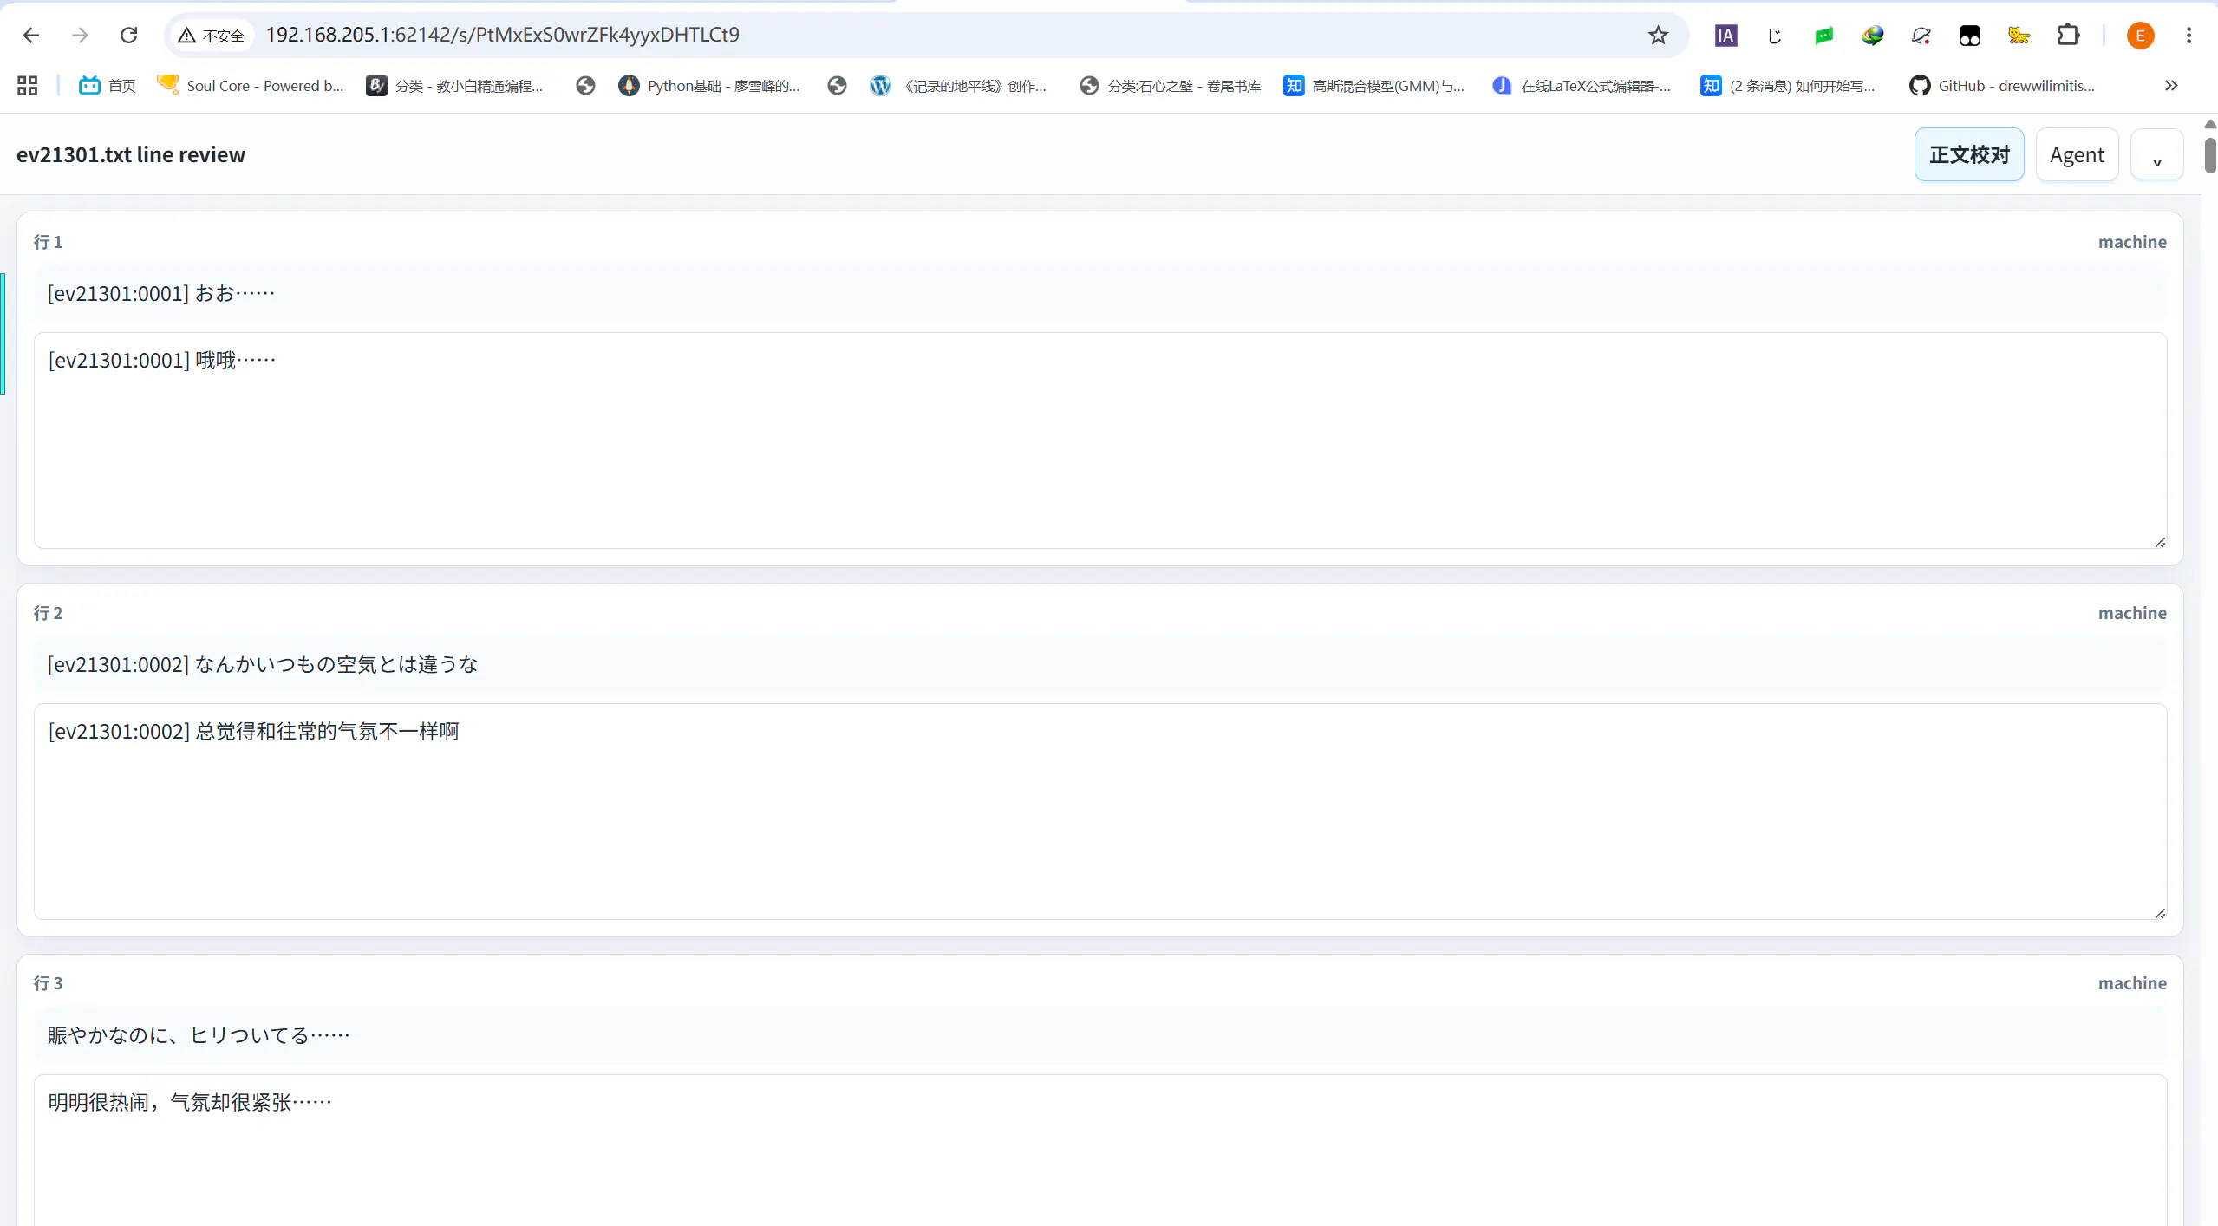Click the 行 2 row label
2218x1226 pixels.
click(48, 613)
